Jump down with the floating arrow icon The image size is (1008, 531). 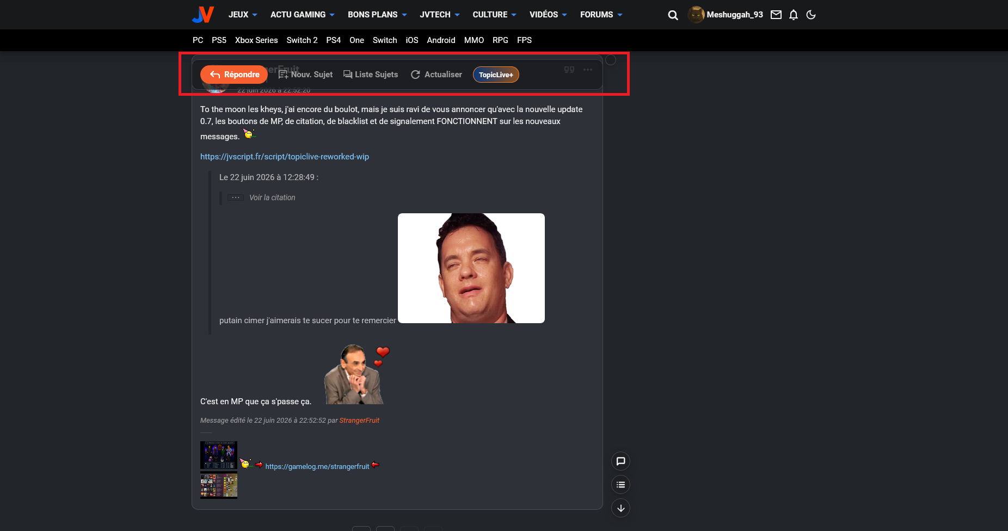click(x=620, y=508)
